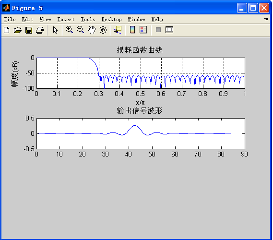Click inside the upper loss function plot
273x240 pixels.
[x=141, y=73]
